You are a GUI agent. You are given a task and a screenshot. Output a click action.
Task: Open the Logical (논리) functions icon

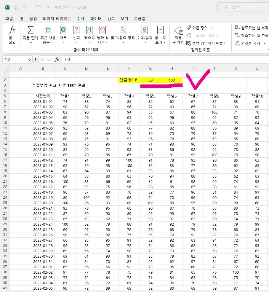click(76, 30)
